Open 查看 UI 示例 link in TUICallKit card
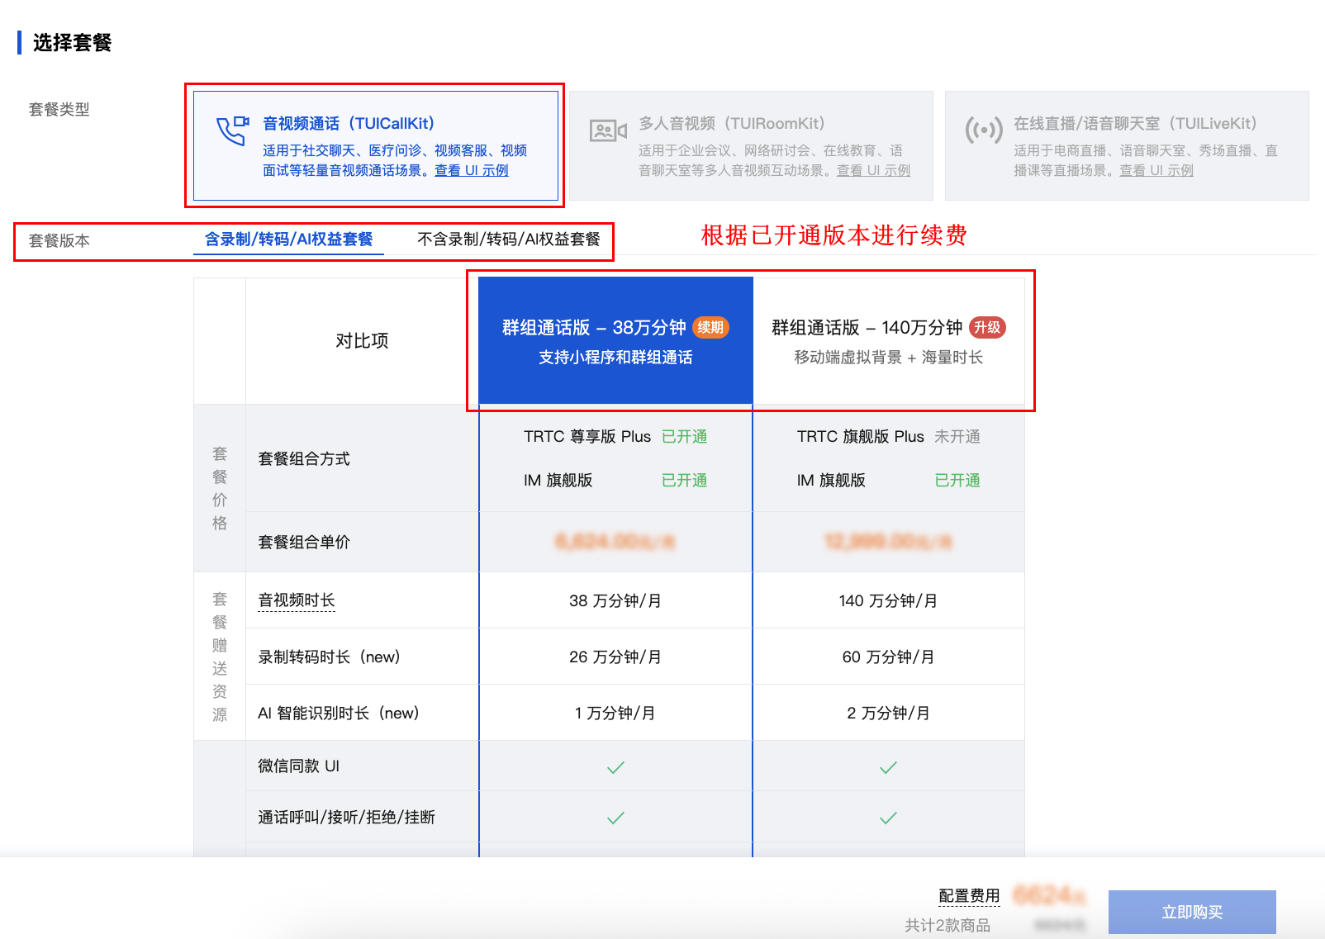The width and height of the screenshot is (1325, 939). [472, 170]
